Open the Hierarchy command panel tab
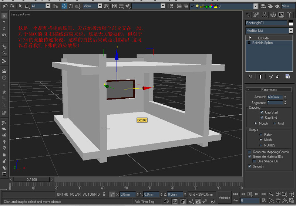Image resolution: width=296 pixels, height=206 pixels. tap(265, 15)
